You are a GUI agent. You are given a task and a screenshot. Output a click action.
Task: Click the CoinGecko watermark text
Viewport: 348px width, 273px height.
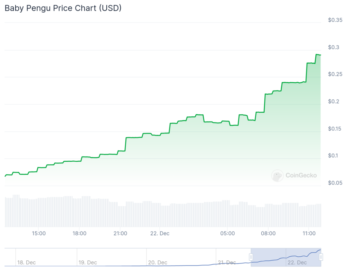coord(301,176)
